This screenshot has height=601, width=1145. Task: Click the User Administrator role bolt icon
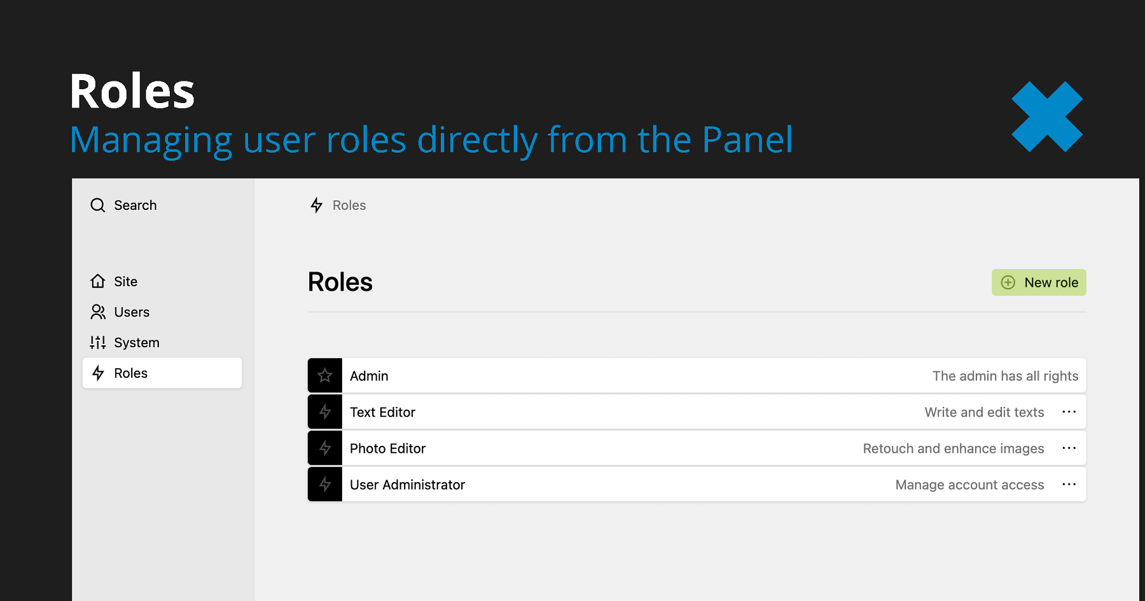click(x=325, y=485)
